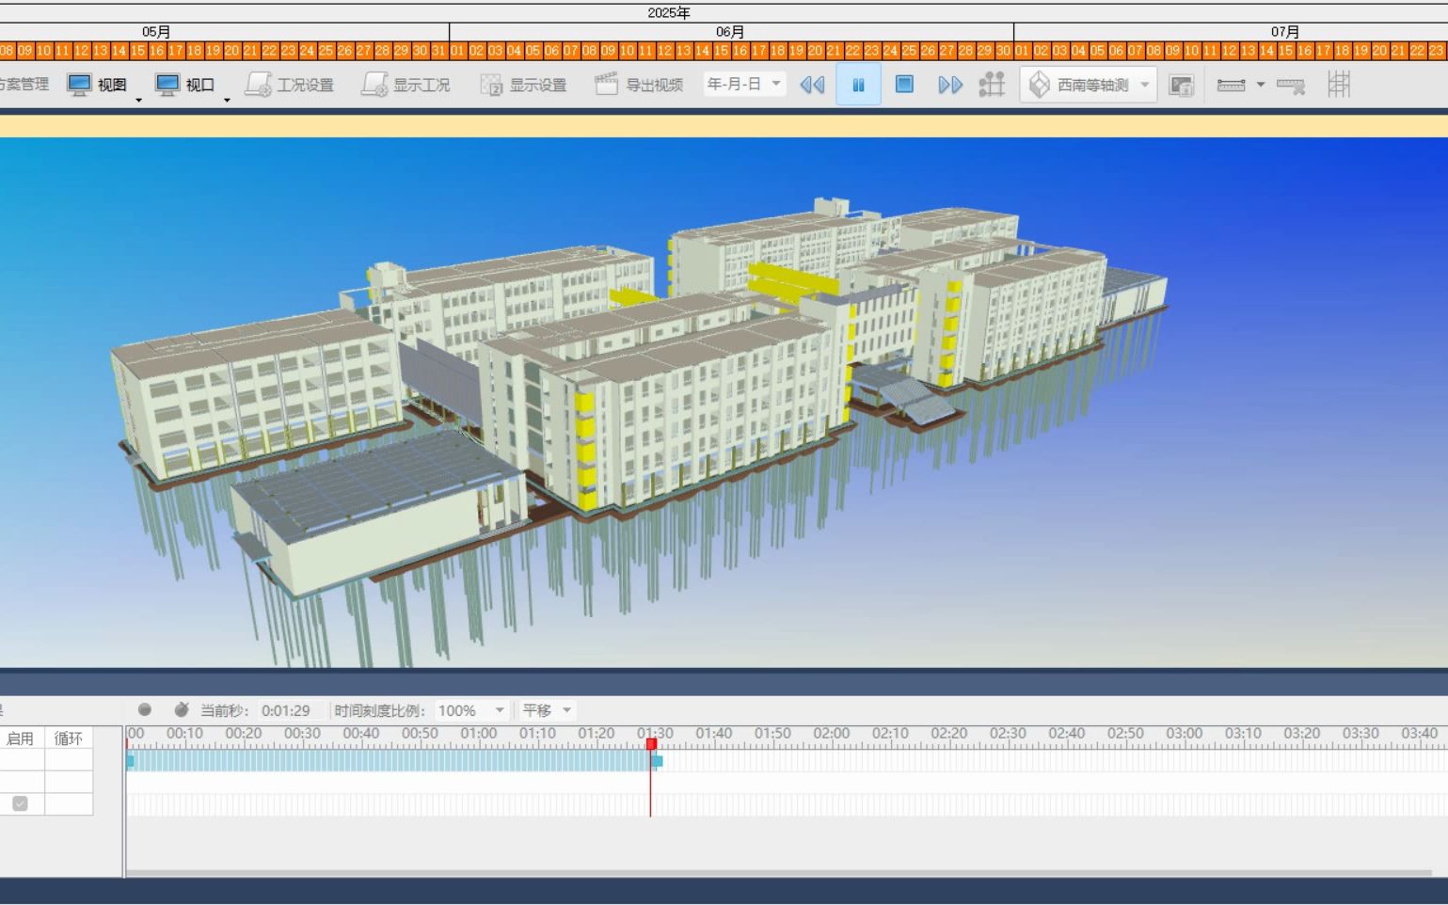Click the screenshot image icon in toolbar
The image size is (1448, 905).
tap(1182, 86)
